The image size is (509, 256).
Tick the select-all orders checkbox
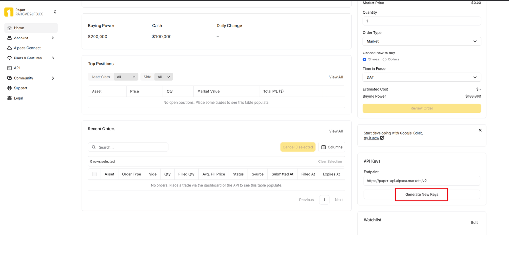click(94, 174)
